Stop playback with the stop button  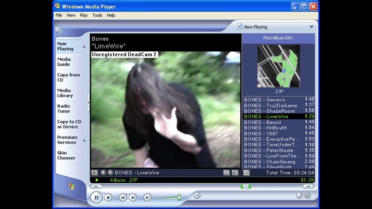[x=108, y=198]
